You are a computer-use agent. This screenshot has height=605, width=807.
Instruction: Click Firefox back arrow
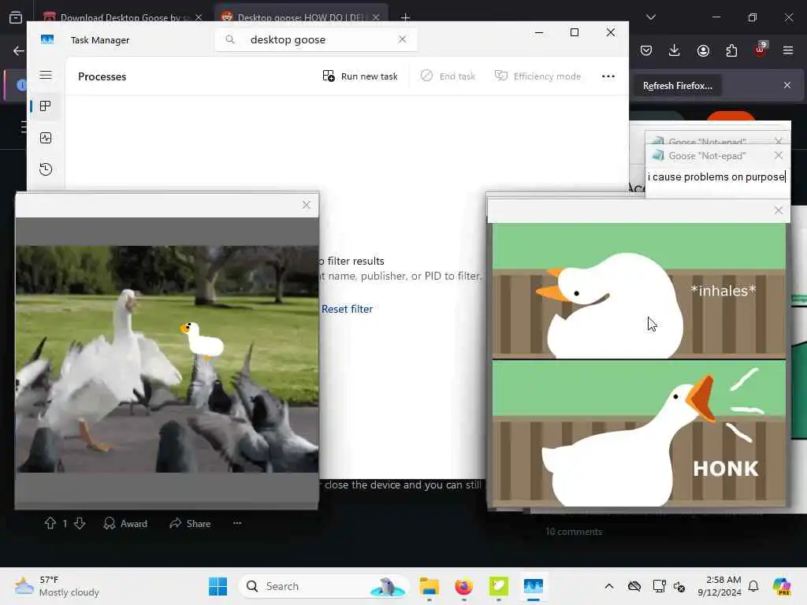click(19, 50)
